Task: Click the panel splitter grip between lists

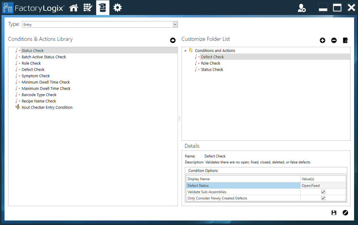Action: (x=179, y=119)
